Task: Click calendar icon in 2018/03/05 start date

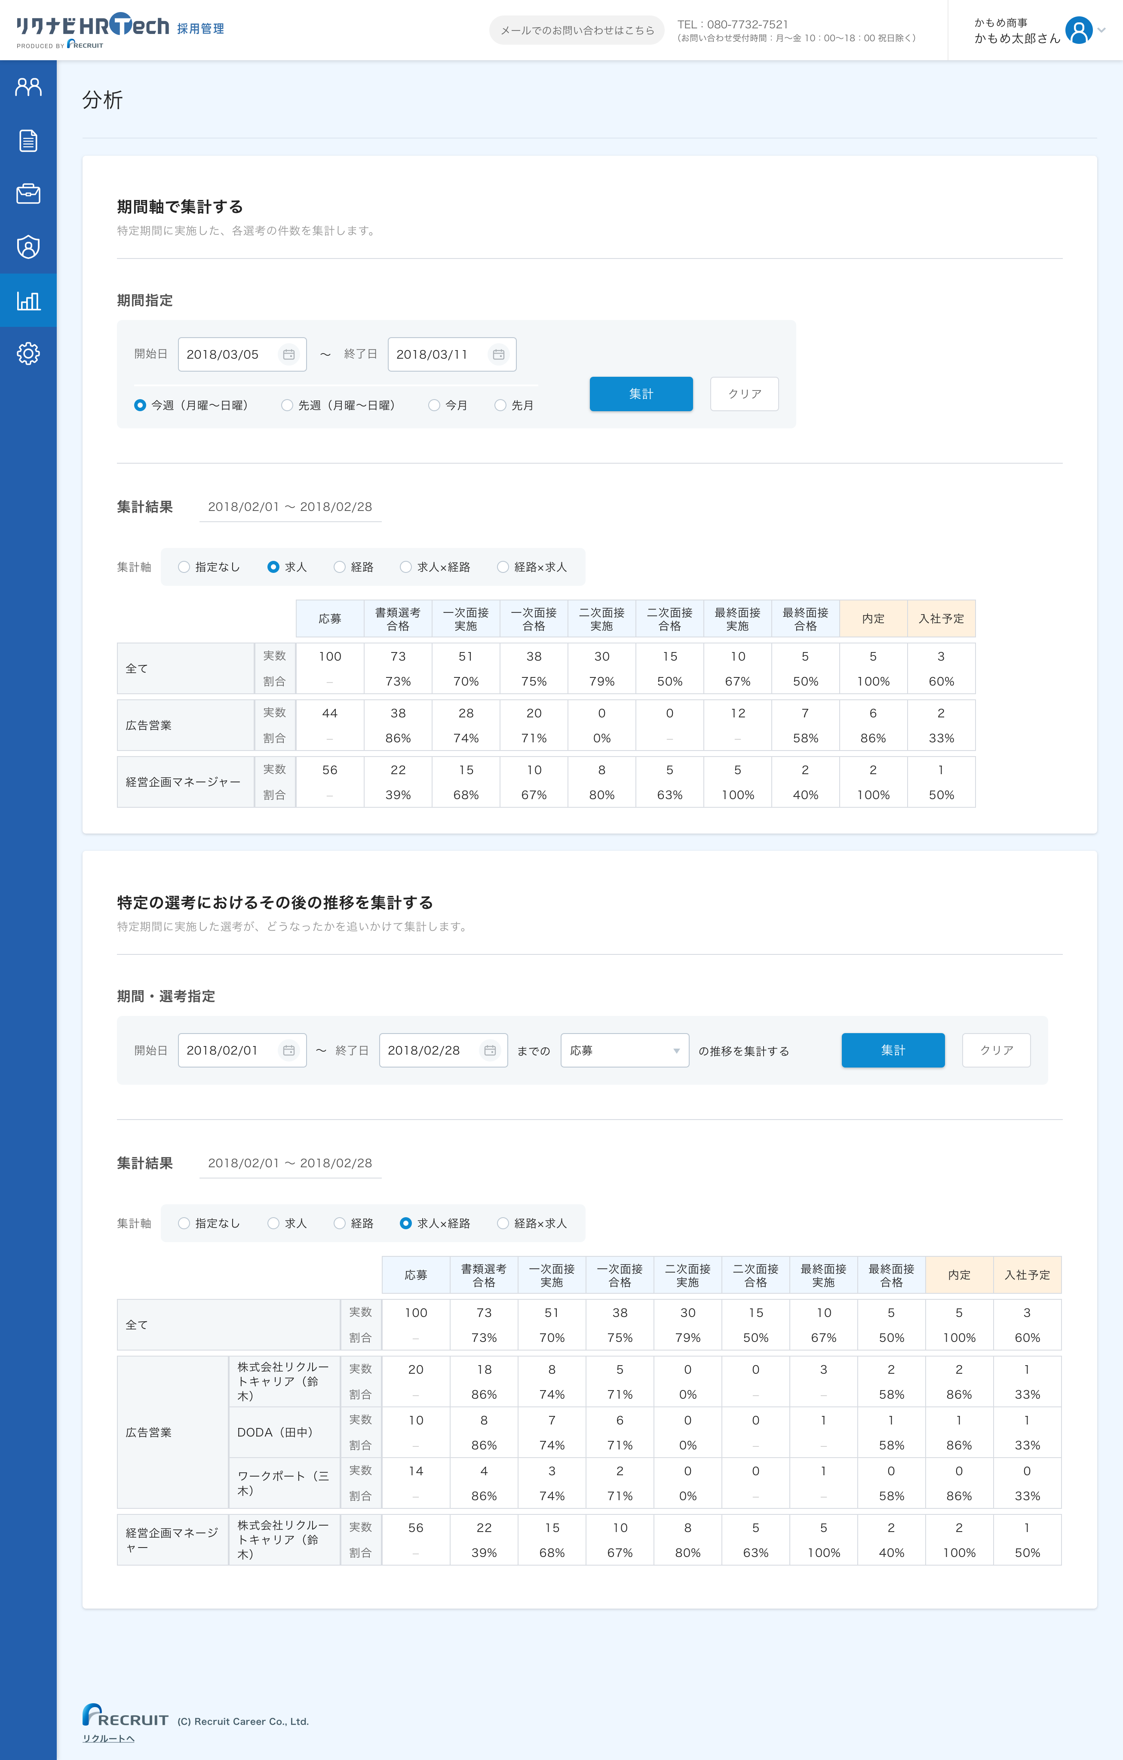Action: coord(288,354)
